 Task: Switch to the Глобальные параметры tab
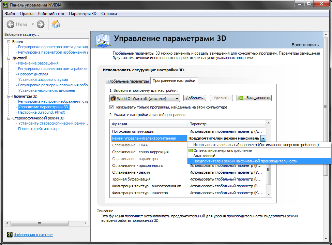coord(128,81)
